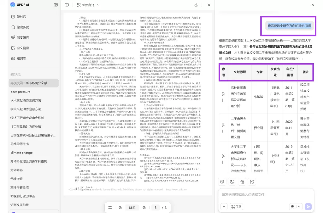Viewport: 323px width, 213px height.
Task: Click the translate response icon below the table
Action: (232, 182)
